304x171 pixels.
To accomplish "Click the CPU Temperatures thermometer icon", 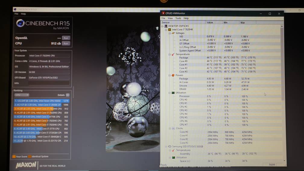I will 173,54.
